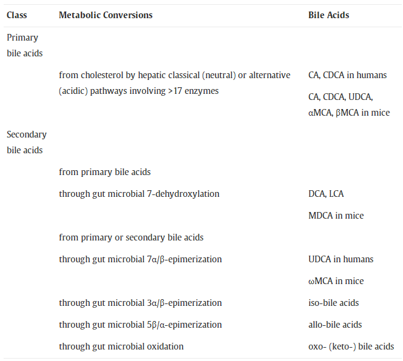
Task: Click "CA, CDCA in humans" cell
Action: [x=347, y=76]
